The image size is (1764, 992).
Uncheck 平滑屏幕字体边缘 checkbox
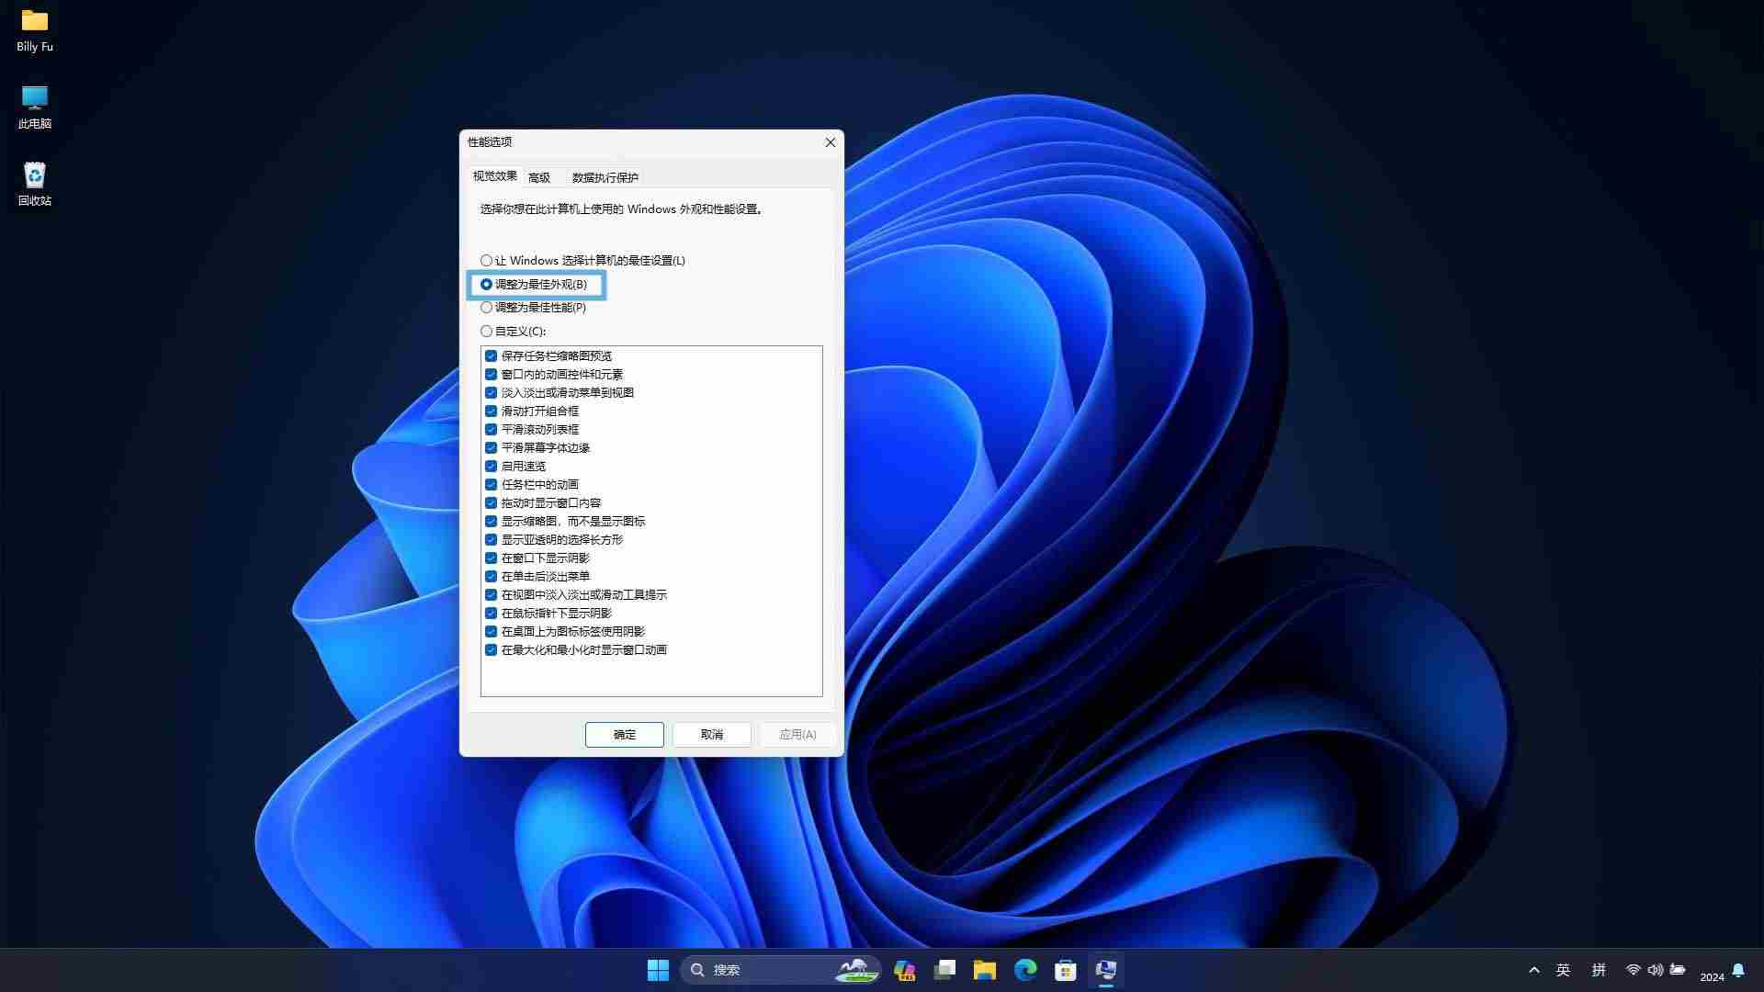tap(491, 448)
